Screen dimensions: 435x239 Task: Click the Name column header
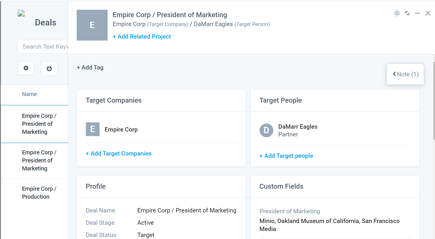29,94
